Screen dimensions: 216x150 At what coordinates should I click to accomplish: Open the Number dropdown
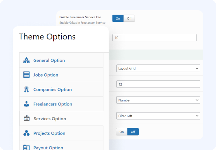158,100
